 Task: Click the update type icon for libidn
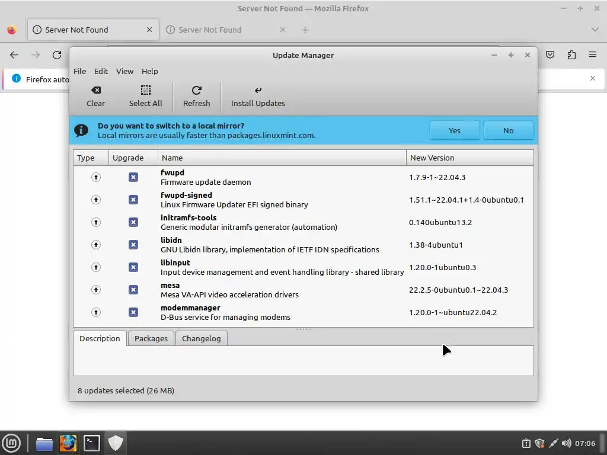coord(96,245)
